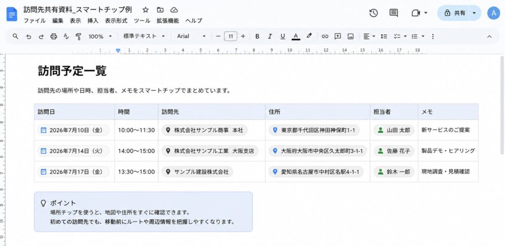The height and width of the screenshot is (246, 505).
Task: Open 大阪府大阪市中央区久太郎町3-1-1 address chip
Action: 318,151
